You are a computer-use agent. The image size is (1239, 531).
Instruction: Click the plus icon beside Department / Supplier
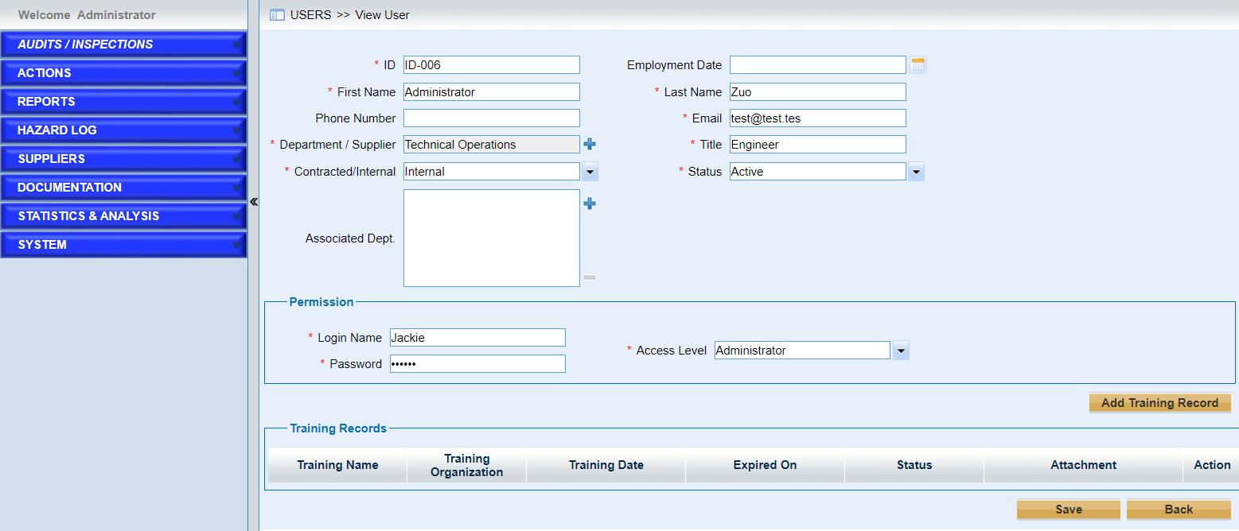click(x=590, y=145)
